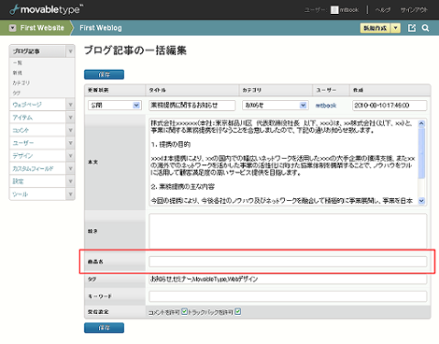
Task: Toggle allow comments checkbox
Action: [184, 311]
